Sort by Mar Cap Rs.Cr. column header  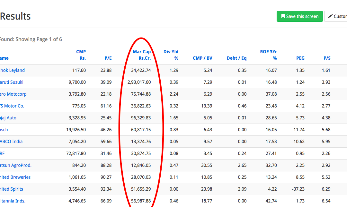[142, 55]
